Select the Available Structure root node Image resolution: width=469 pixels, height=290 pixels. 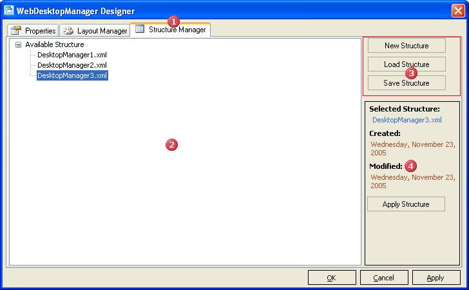point(55,45)
